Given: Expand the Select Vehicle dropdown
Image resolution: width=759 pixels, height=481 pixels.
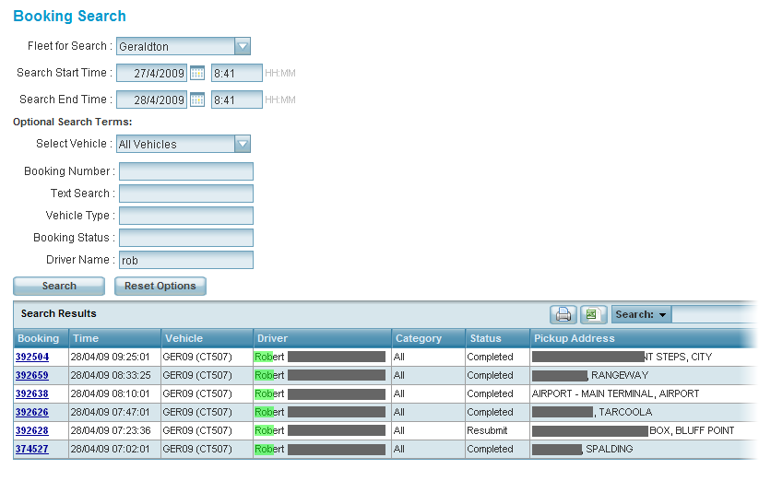Looking at the screenshot, I should (243, 144).
